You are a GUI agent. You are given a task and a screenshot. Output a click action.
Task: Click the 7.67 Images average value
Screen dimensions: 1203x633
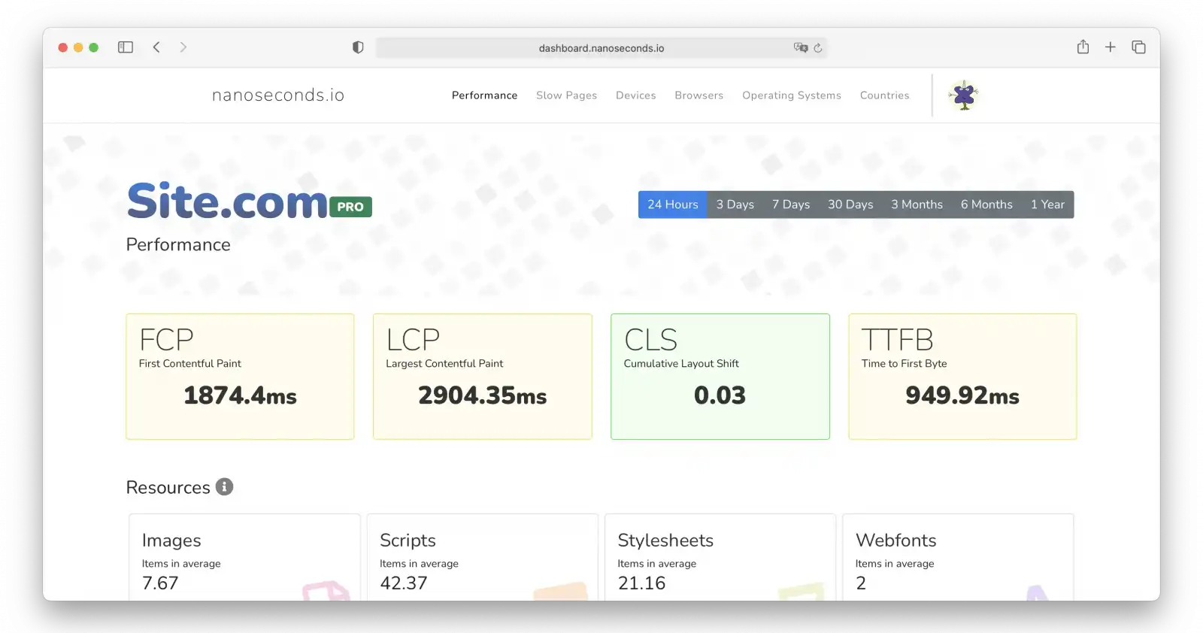click(160, 583)
